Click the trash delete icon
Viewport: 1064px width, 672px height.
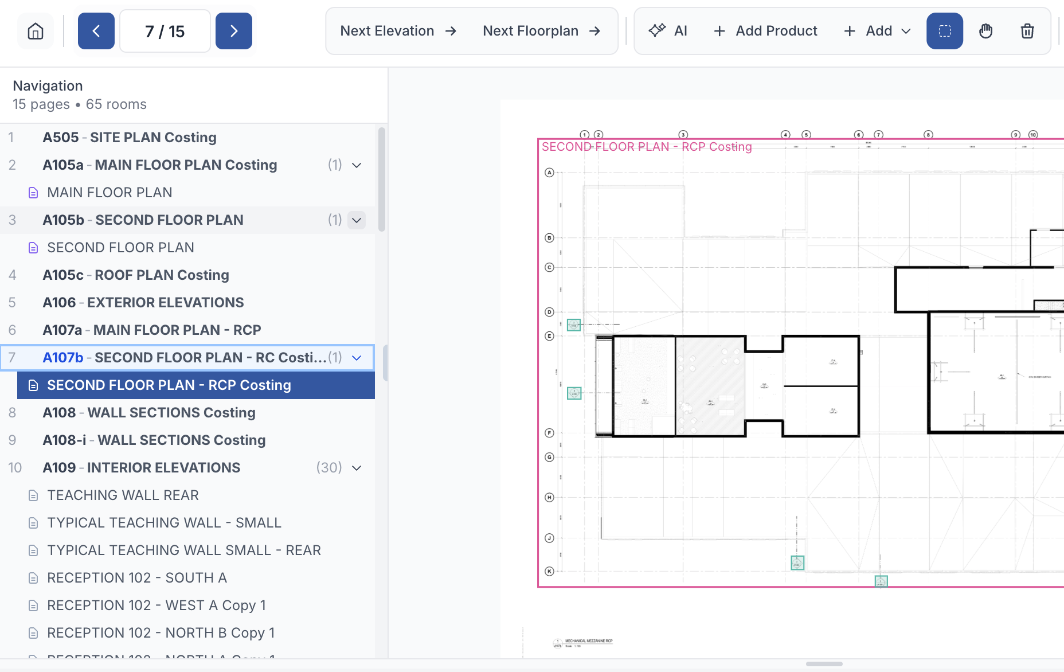1027,31
